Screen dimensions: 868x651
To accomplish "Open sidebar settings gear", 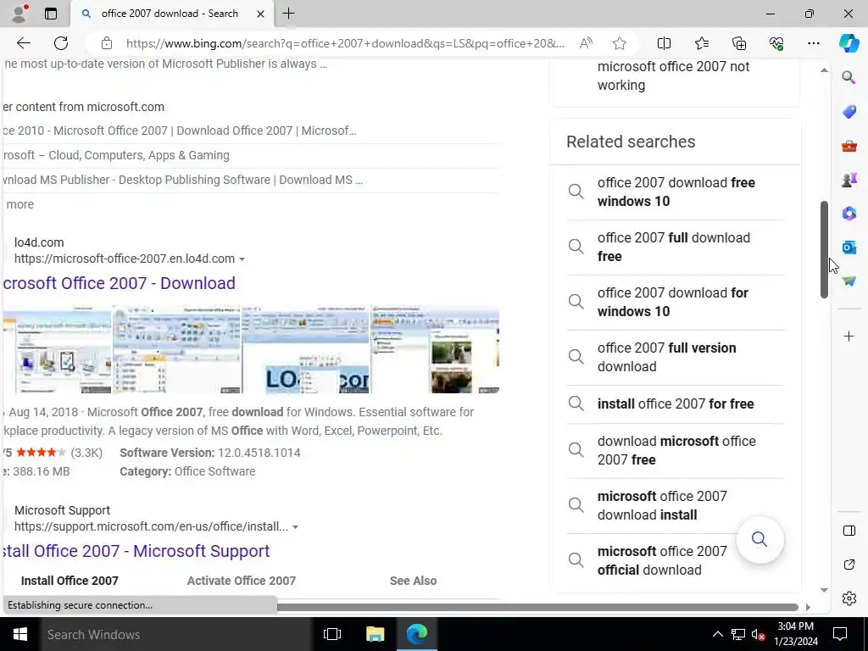I will tap(849, 598).
